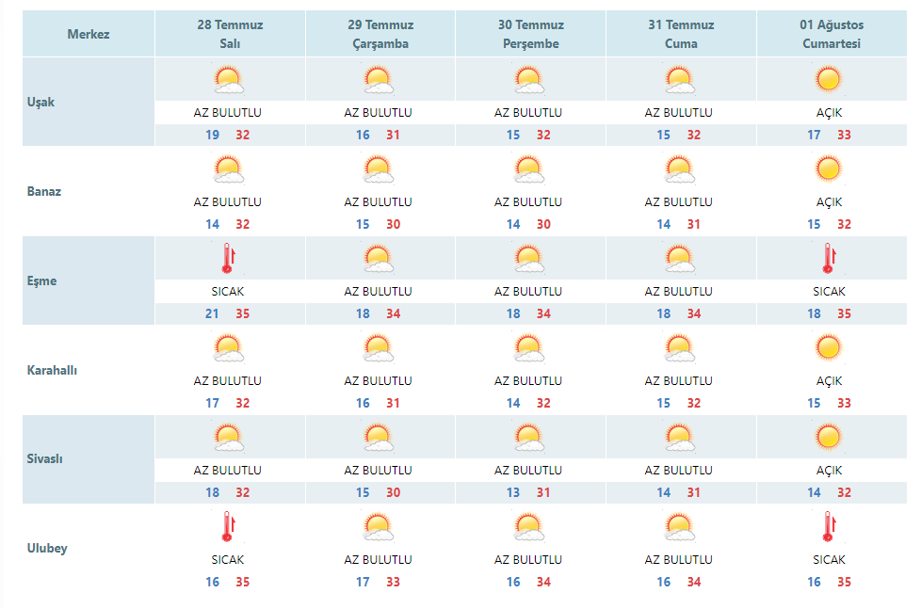Click the Banaz AÇIK label for 01 Ağustos

(x=829, y=202)
